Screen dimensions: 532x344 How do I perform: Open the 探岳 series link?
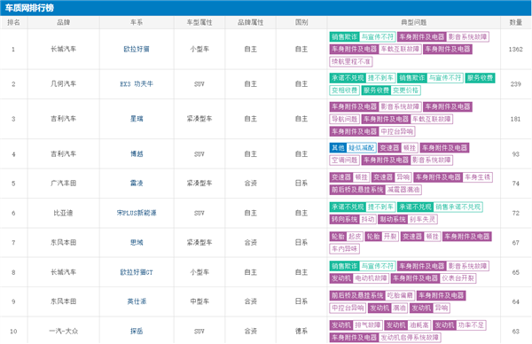coord(137,331)
